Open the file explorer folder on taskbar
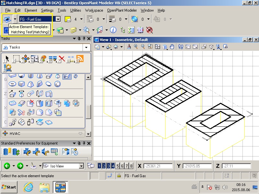 coord(44,188)
